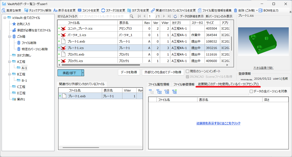Open the D工程 folder

click(x=19, y=93)
